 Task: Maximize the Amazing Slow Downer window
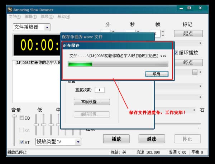coord(189,8)
